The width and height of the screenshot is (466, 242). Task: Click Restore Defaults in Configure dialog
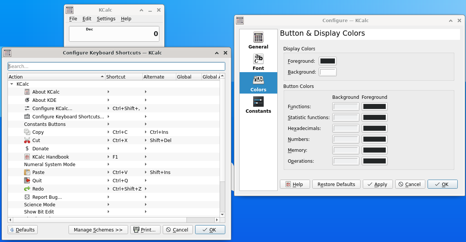[x=336, y=184]
